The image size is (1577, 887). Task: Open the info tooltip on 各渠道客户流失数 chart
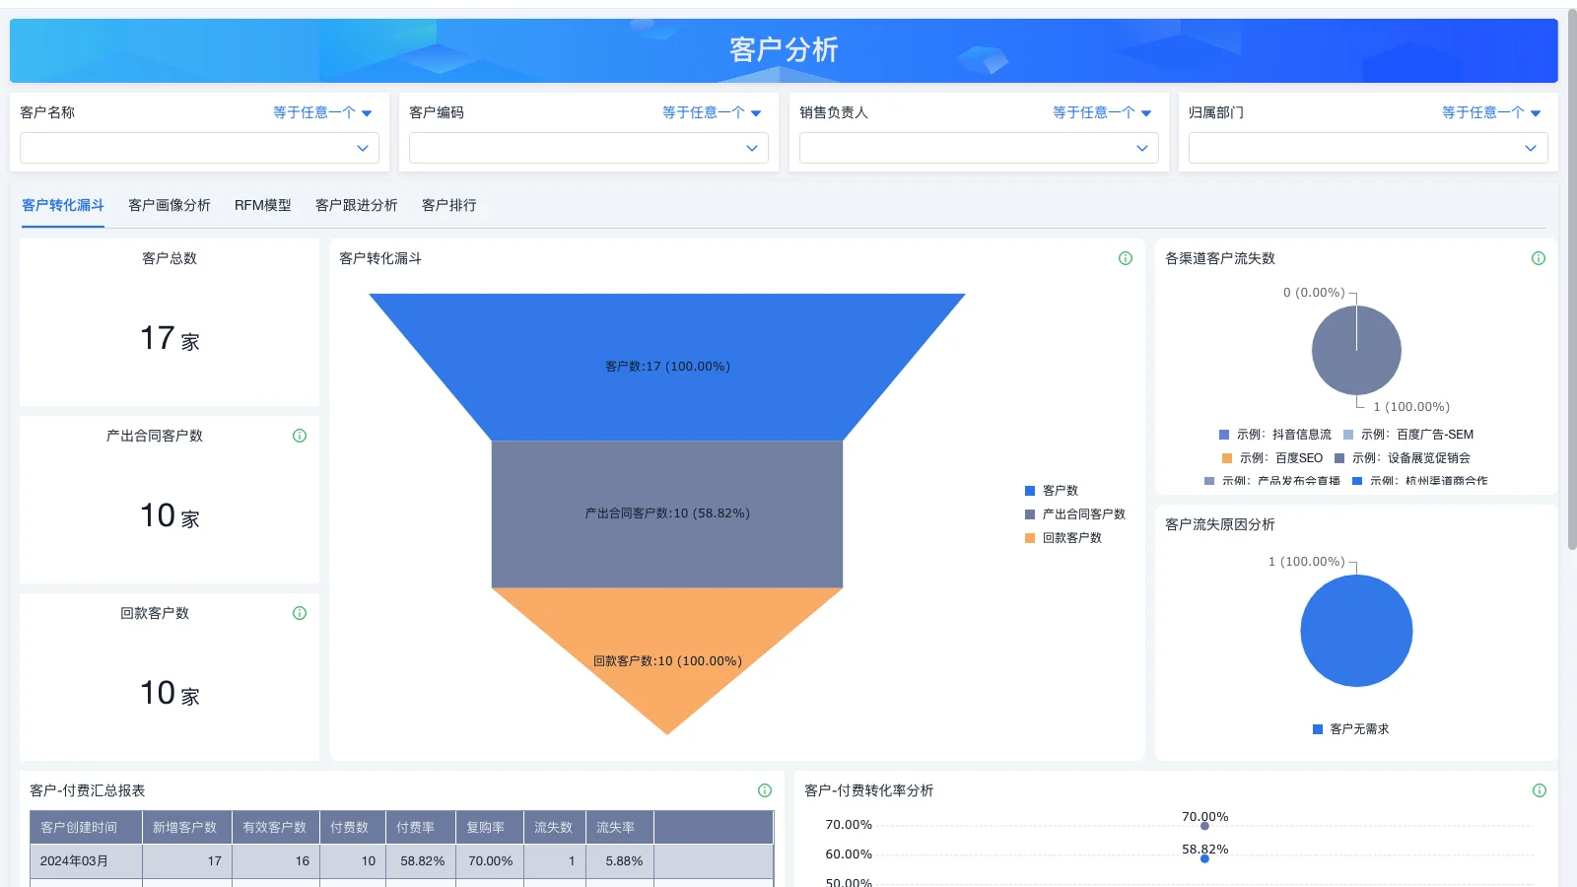pyautogui.click(x=1538, y=258)
